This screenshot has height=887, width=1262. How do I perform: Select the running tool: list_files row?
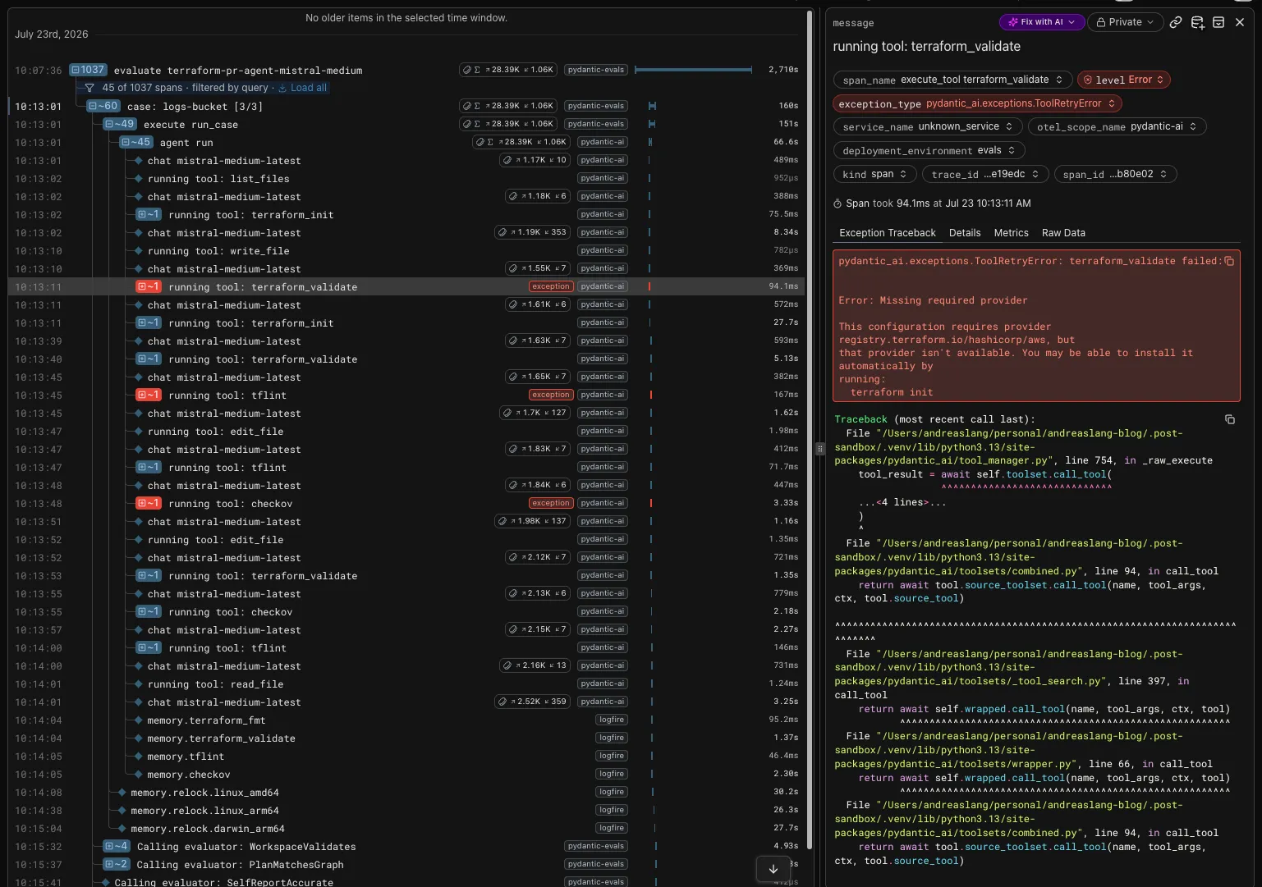click(x=406, y=178)
